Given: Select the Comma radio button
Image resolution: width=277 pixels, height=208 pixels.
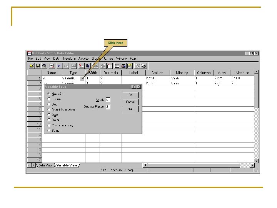Looking at the screenshot, I should (x=49, y=99).
